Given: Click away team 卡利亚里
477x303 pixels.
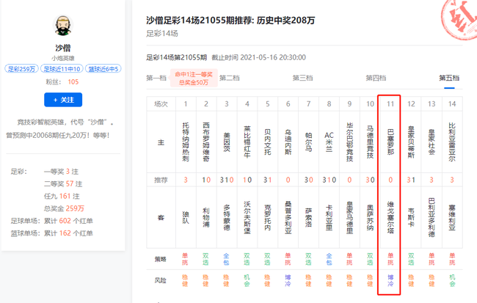Looking at the screenshot, I should pos(329,217).
